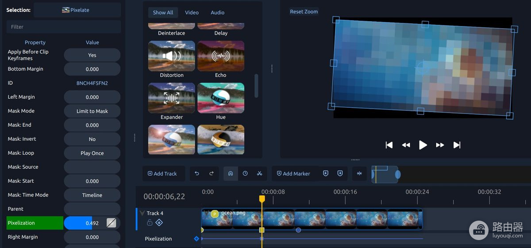
Task: Undo the last timeline action
Action: [197, 173]
